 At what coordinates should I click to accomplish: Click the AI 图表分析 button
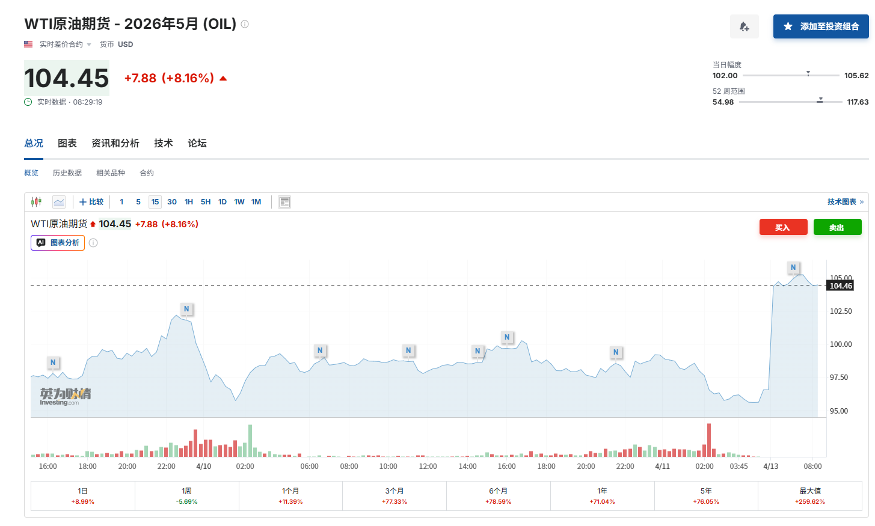click(58, 243)
